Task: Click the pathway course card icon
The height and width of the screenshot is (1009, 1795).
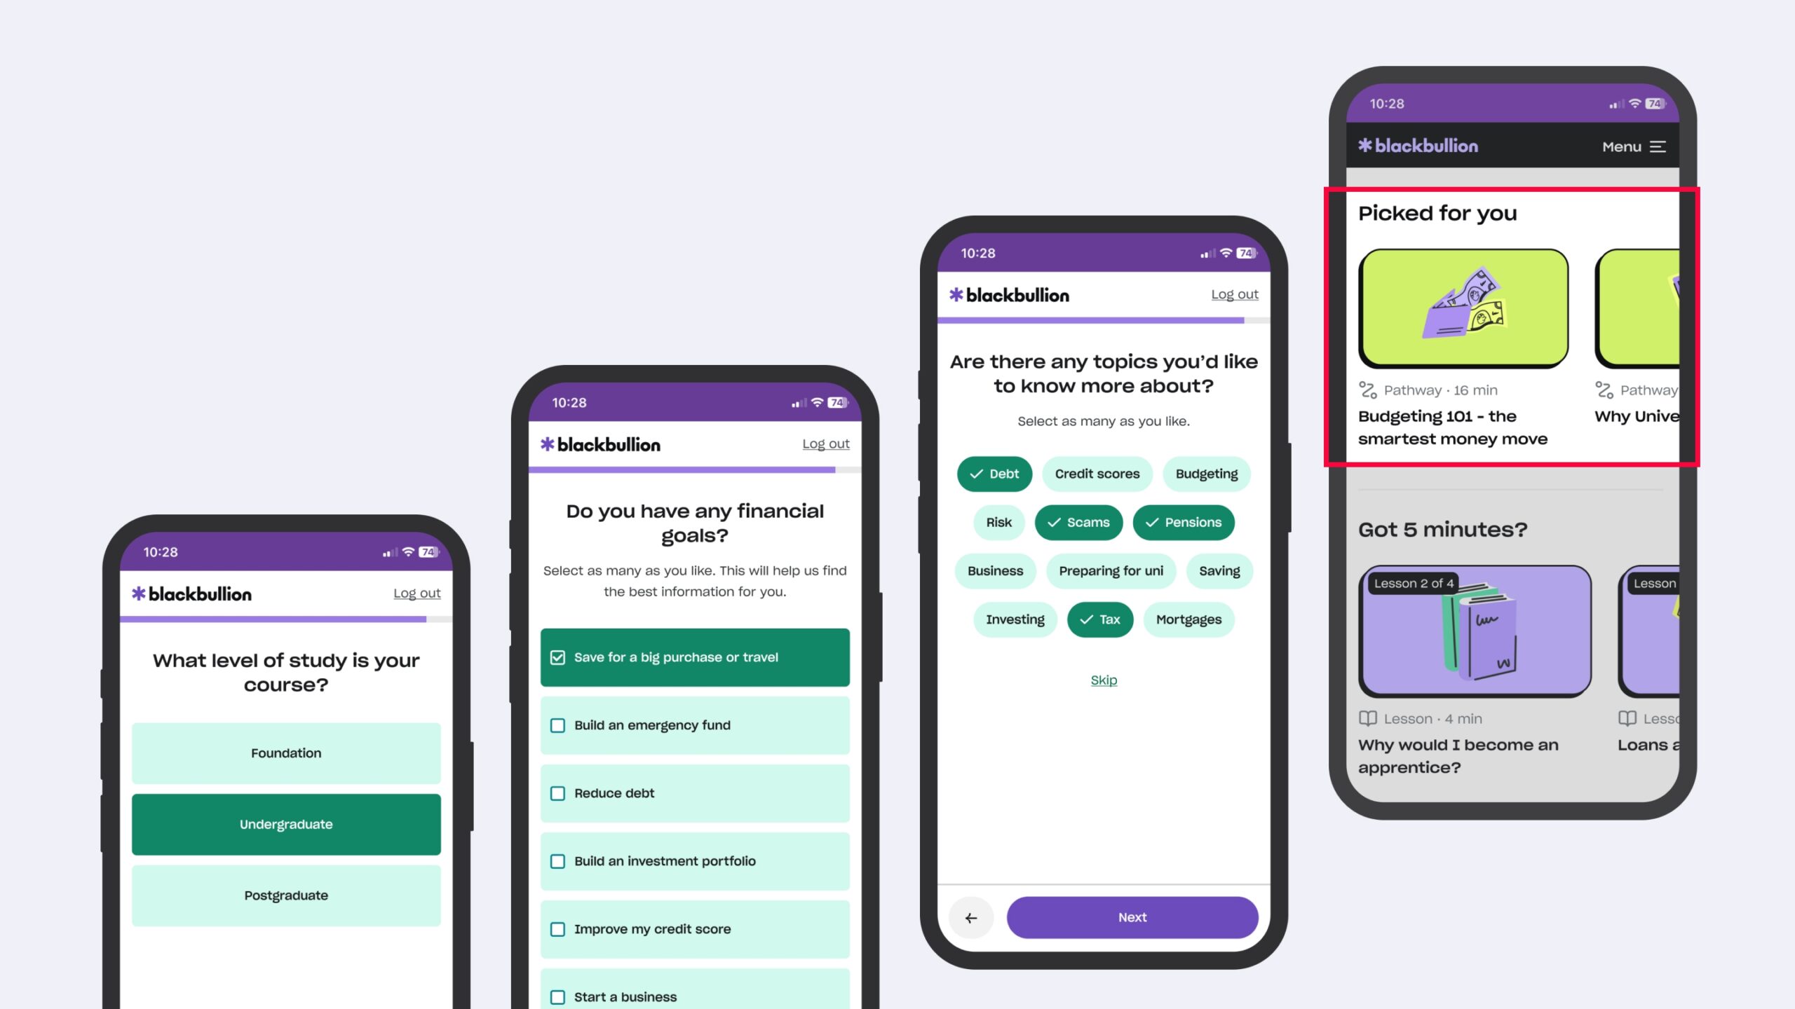Action: click(x=1367, y=390)
